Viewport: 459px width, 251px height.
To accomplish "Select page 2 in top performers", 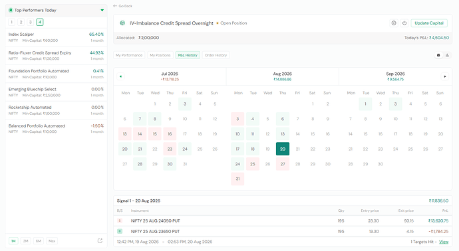I will click(21, 22).
